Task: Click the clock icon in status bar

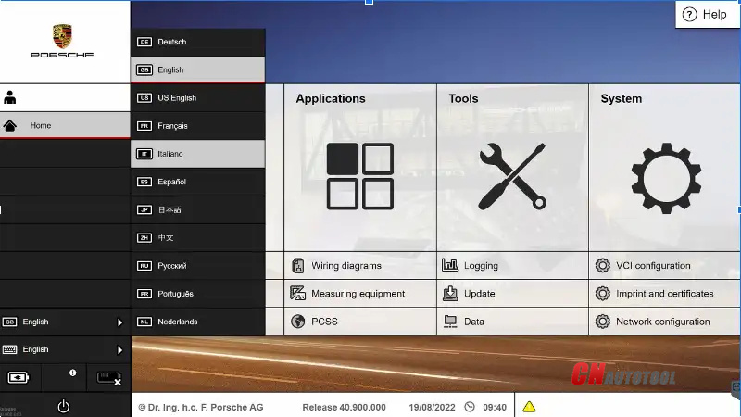Action: click(470, 407)
